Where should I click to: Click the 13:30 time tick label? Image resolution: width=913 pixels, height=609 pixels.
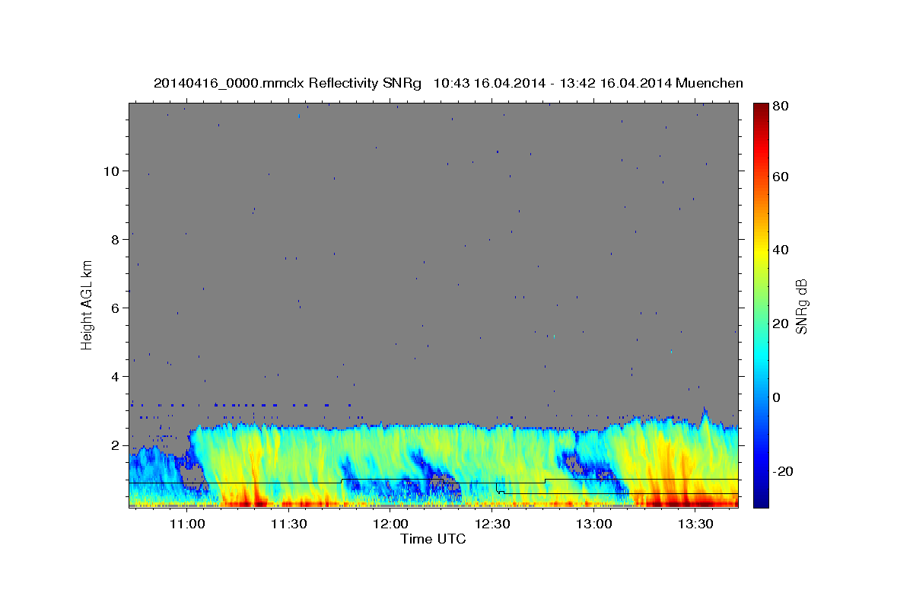pos(695,525)
